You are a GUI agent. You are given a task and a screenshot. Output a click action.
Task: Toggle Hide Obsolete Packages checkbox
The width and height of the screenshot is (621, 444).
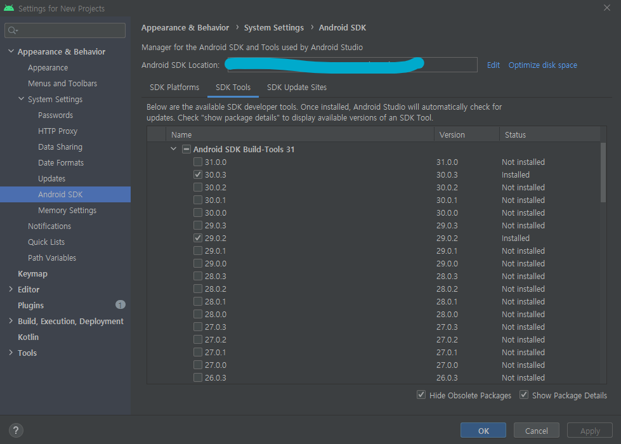click(x=421, y=395)
